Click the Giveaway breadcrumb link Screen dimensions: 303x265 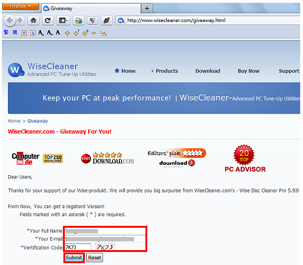click(38, 121)
